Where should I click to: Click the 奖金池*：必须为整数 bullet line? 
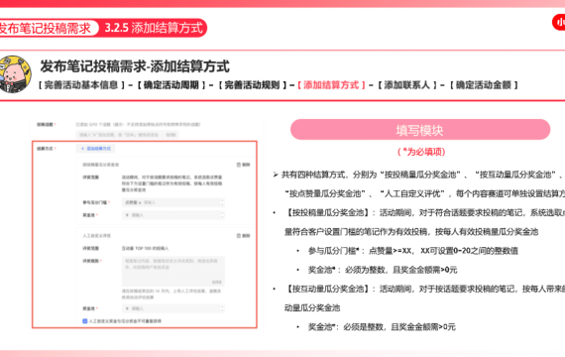coord(383,270)
